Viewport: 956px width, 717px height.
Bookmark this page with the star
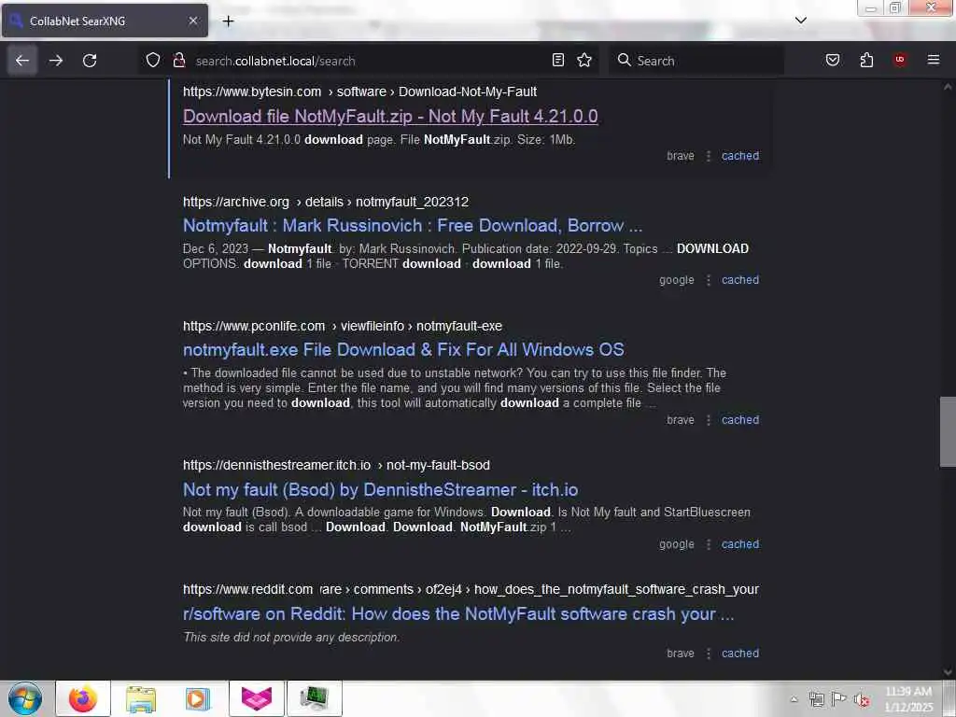coord(584,60)
